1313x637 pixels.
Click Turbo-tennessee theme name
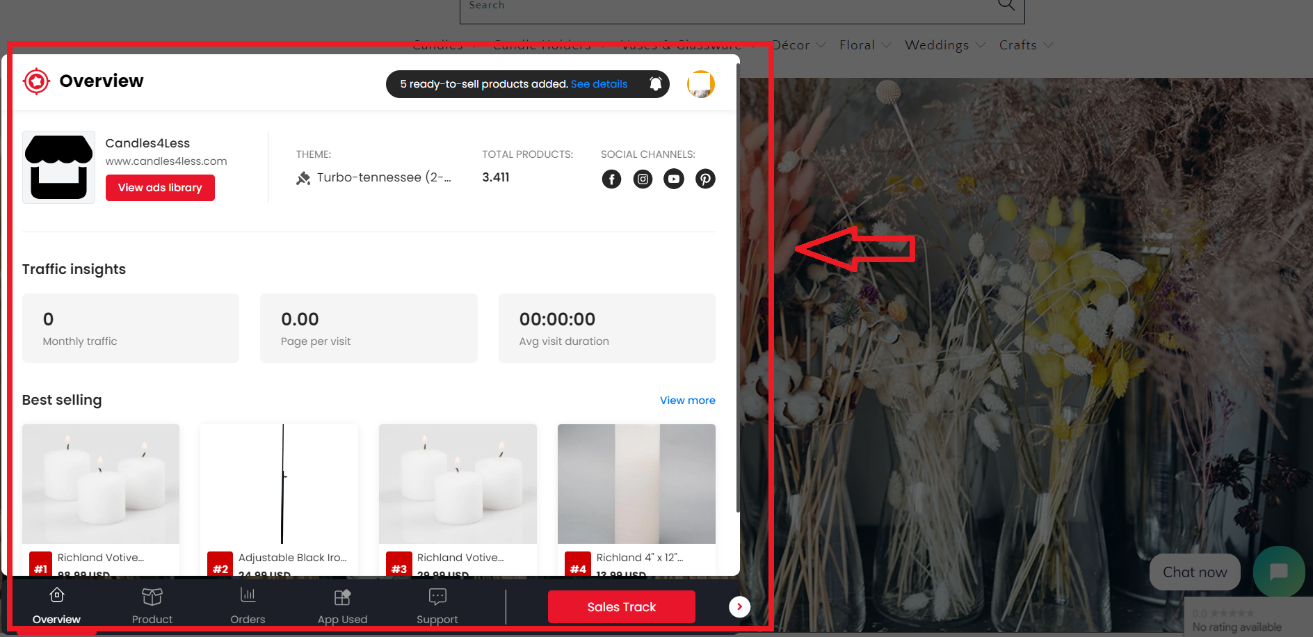pos(384,178)
